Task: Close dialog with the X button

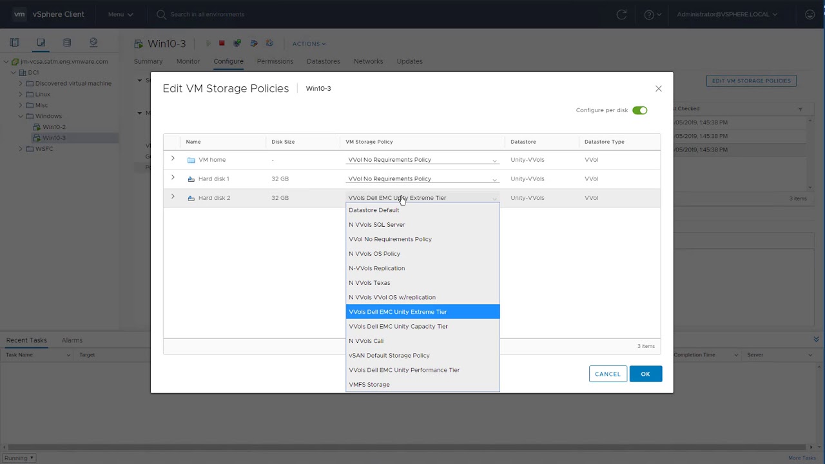Action: [x=658, y=88]
